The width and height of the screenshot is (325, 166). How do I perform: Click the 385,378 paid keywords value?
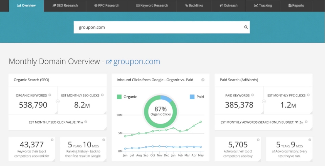pos(239,105)
